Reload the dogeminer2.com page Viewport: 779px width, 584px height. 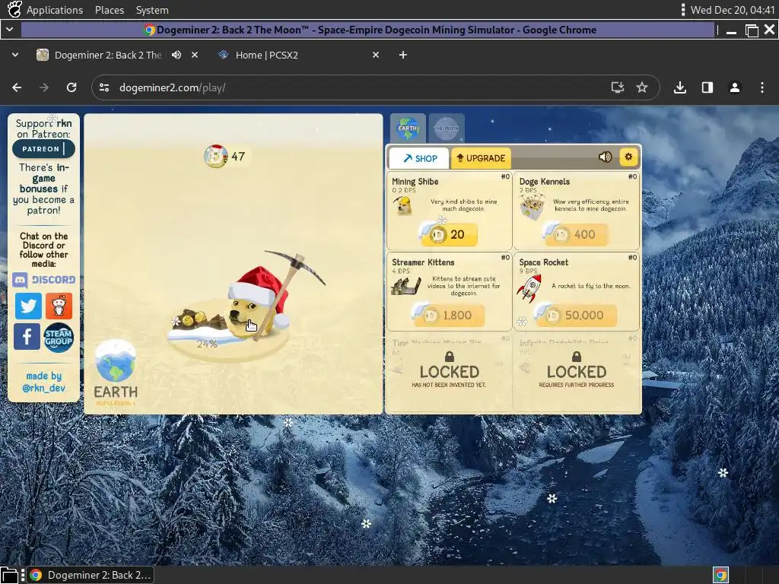[x=72, y=87]
